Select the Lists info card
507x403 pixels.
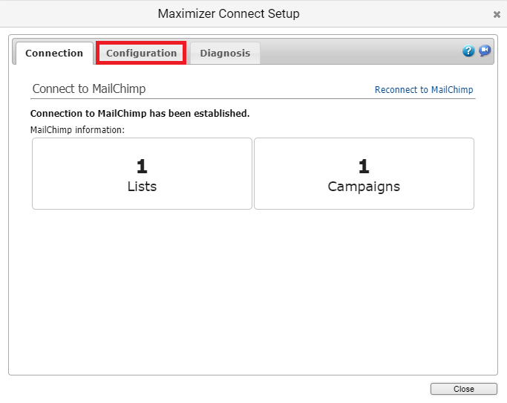[x=142, y=174]
